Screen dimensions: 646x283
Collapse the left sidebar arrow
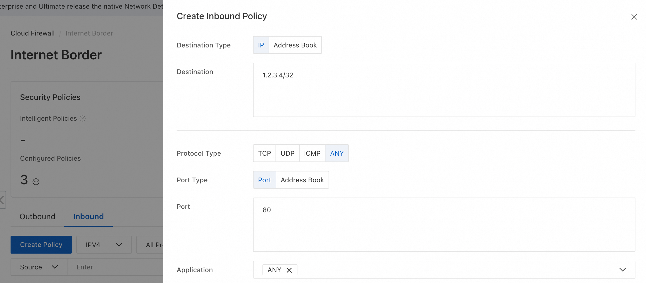coord(2,199)
